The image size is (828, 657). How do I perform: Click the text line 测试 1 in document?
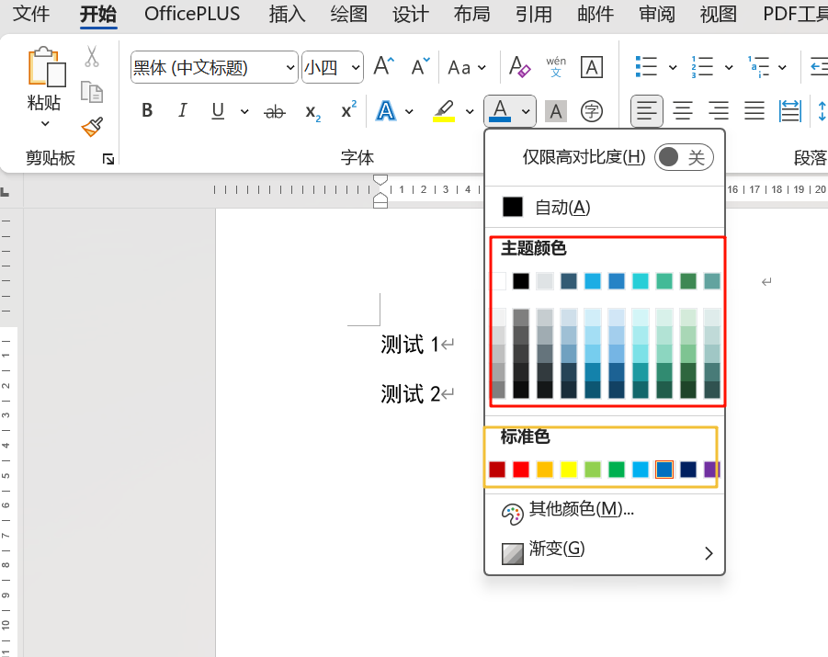(x=410, y=345)
